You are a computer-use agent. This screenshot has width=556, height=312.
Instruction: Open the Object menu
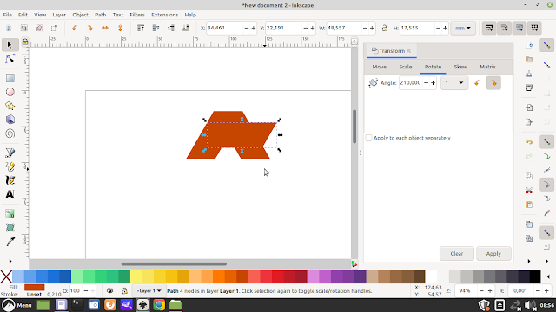pos(80,15)
